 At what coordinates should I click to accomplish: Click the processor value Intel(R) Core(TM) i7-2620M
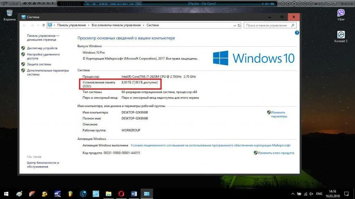click(158, 77)
